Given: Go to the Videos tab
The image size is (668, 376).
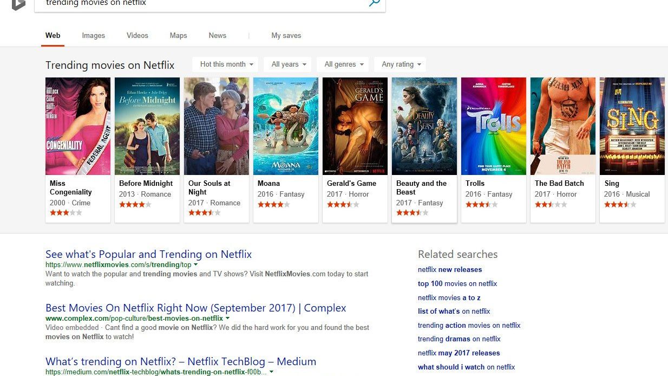Looking at the screenshot, I should [x=137, y=36].
